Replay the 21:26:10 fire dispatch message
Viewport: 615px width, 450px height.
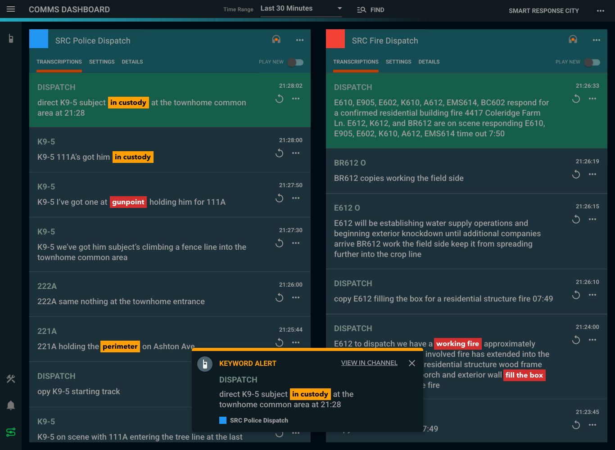pyautogui.click(x=576, y=295)
